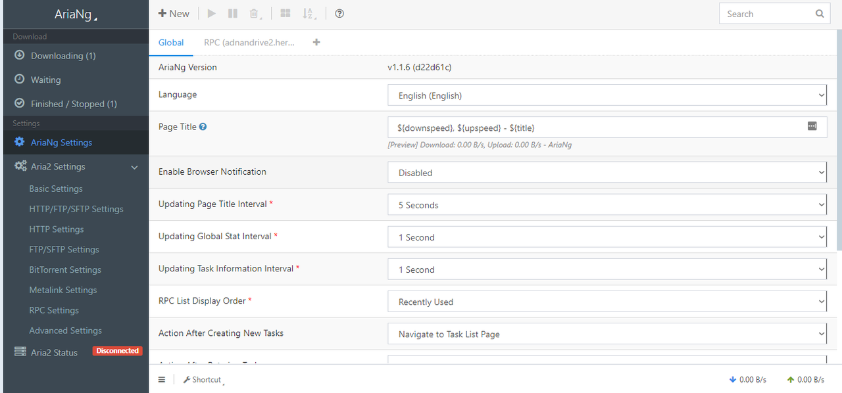The image size is (842, 393).
Task: Click the download speed 0.00 B/s indicator
Action: (x=748, y=380)
